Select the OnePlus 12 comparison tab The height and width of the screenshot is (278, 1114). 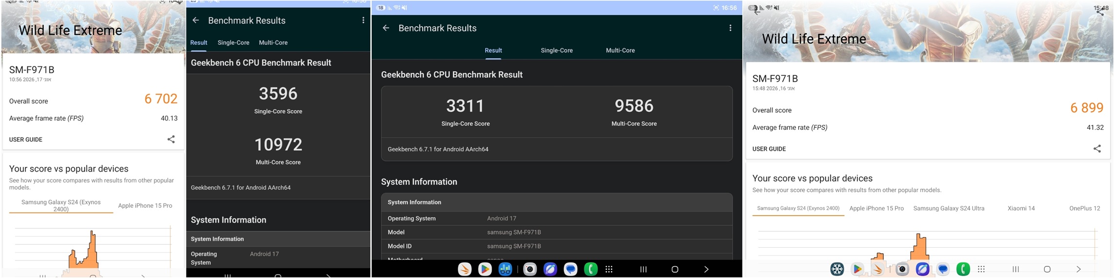[x=1084, y=208]
